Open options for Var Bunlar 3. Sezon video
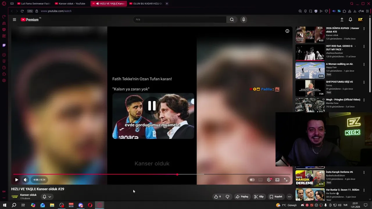 click(x=364, y=190)
